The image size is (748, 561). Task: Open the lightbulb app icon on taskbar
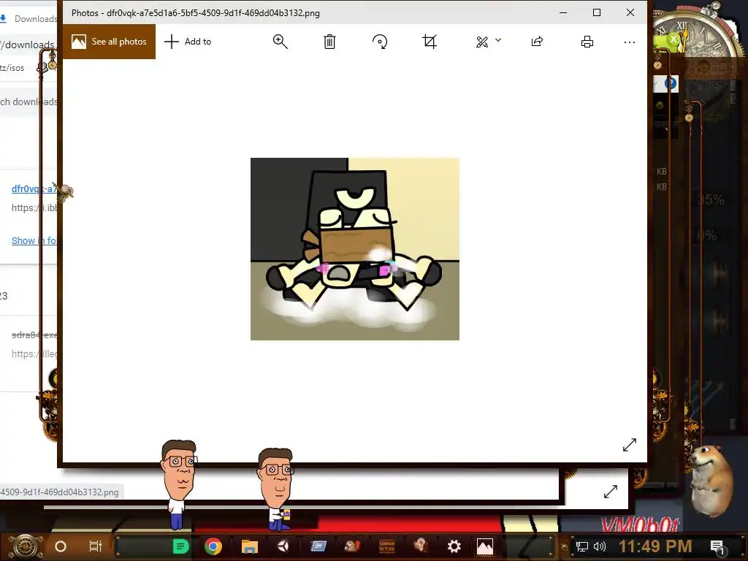[x=420, y=546]
